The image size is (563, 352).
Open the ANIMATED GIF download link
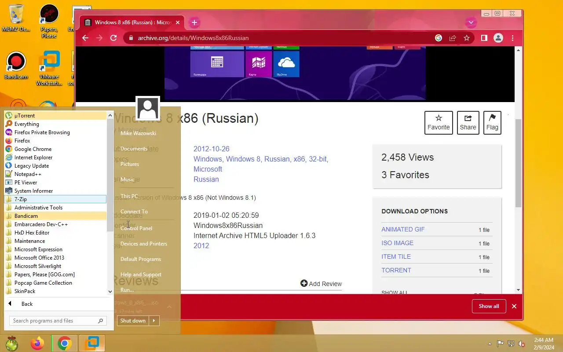click(403, 229)
